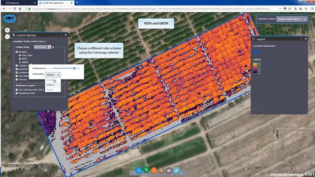Open the blue list widget in bottom toolbar
The image size is (315, 177).
pyautogui.click(x=139, y=171)
